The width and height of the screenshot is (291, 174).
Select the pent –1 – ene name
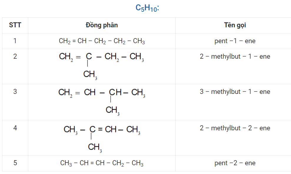(235, 41)
